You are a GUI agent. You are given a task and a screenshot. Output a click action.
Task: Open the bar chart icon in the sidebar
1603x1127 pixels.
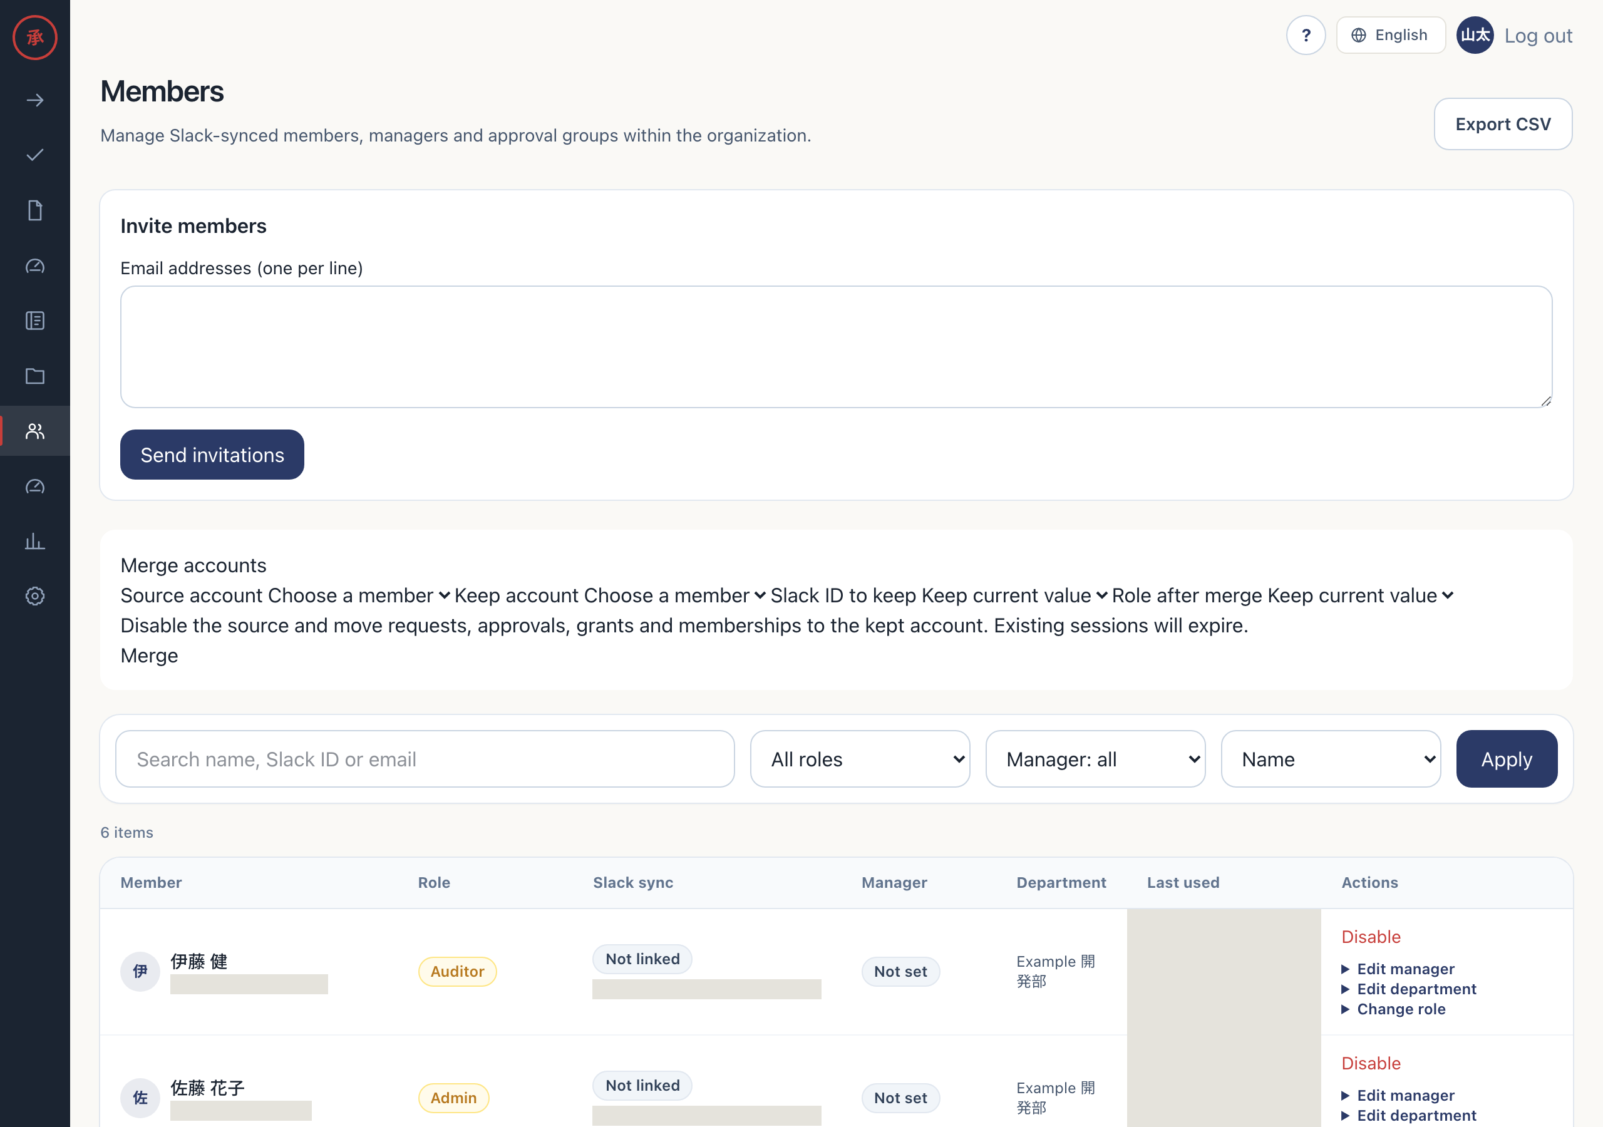point(35,541)
